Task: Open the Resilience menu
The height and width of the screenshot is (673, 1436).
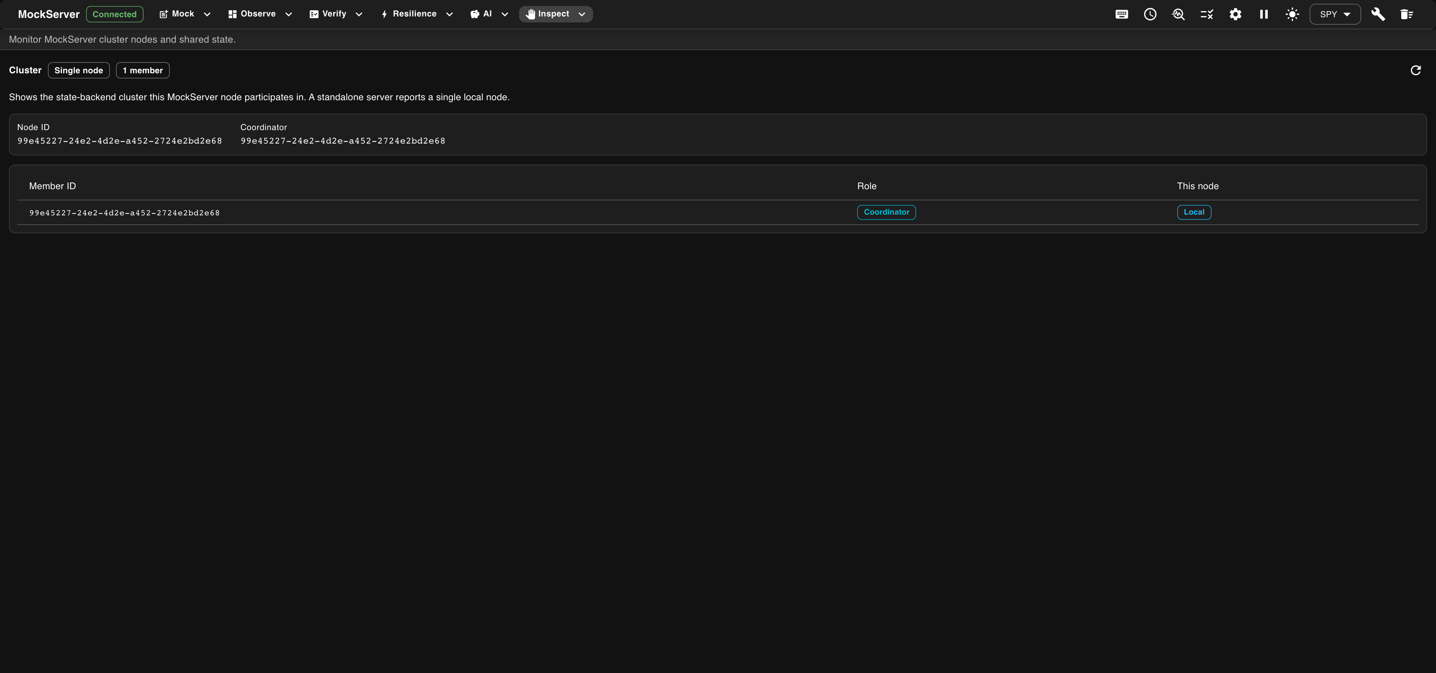Action: tap(417, 14)
